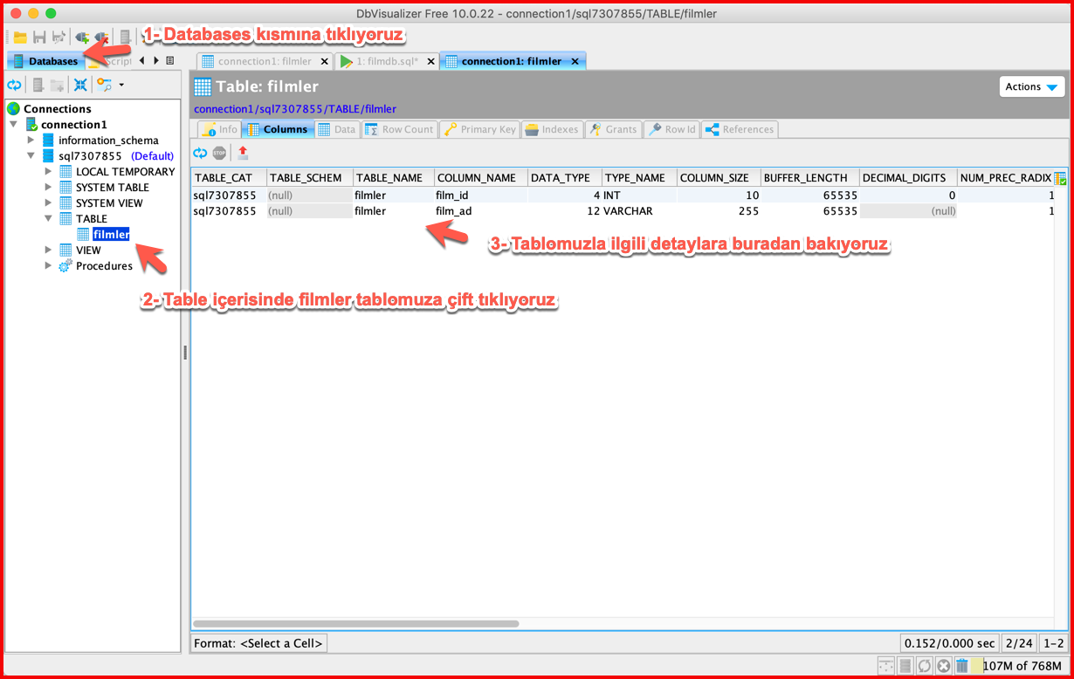
Task: Click the 0.152/0.000 sec status entry
Action: [x=949, y=643]
